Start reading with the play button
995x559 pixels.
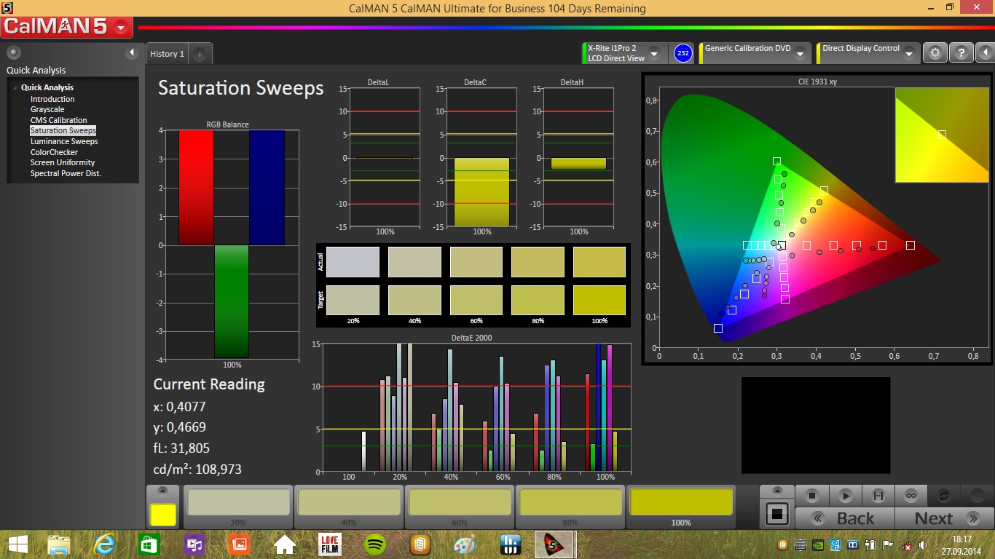(x=845, y=496)
